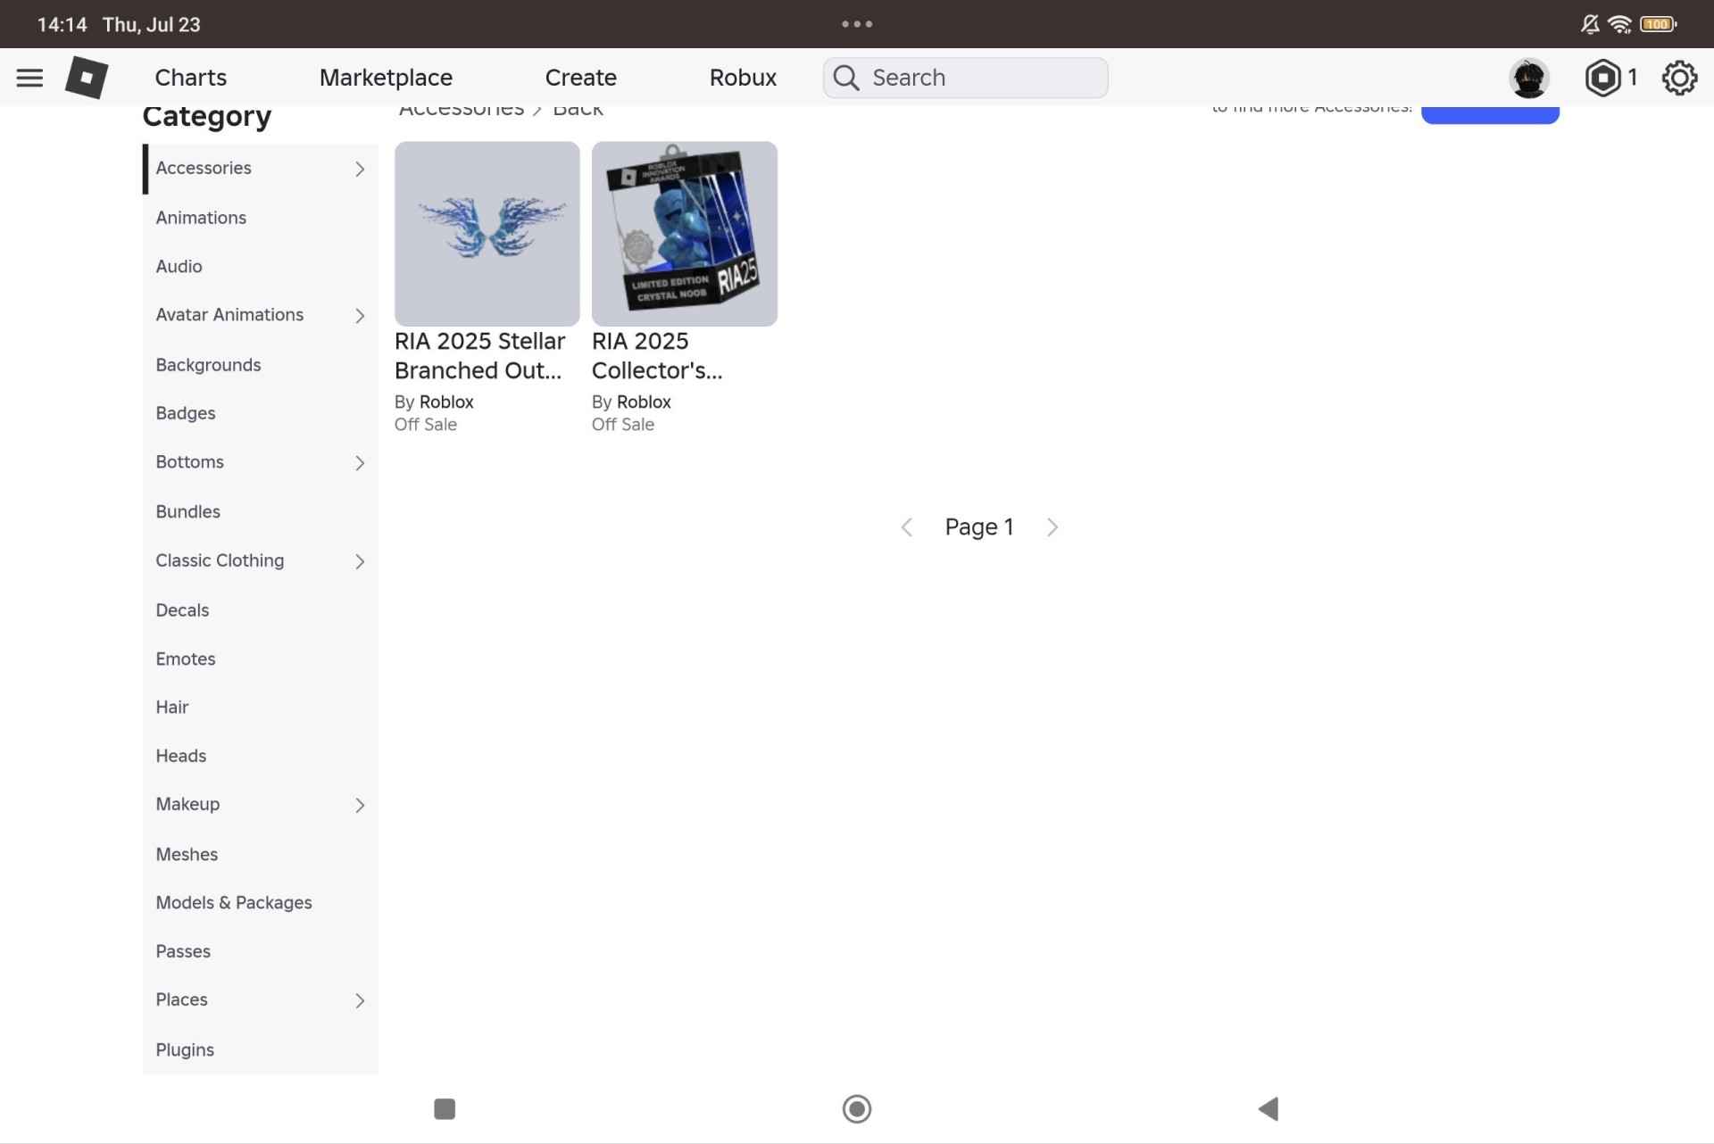1714x1144 pixels.
Task: Tap the Wi-Fi status icon
Action: [1619, 24]
